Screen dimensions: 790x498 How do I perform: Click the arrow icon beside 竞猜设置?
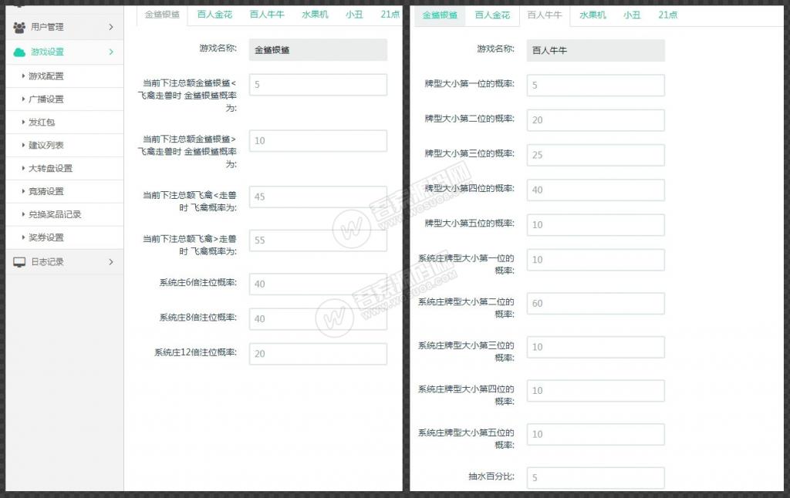[24, 191]
